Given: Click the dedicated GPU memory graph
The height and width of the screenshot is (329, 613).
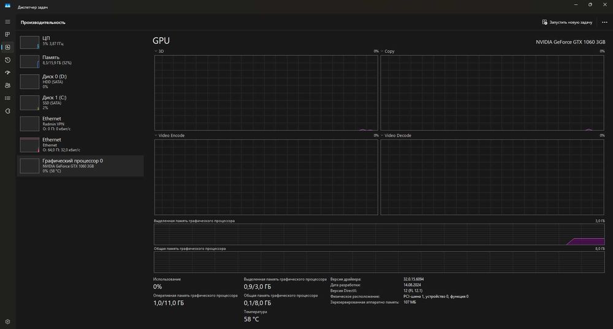Looking at the screenshot, I should [x=379, y=235].
